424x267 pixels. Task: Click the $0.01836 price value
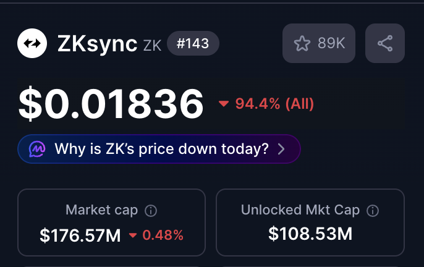pos(111,103)
